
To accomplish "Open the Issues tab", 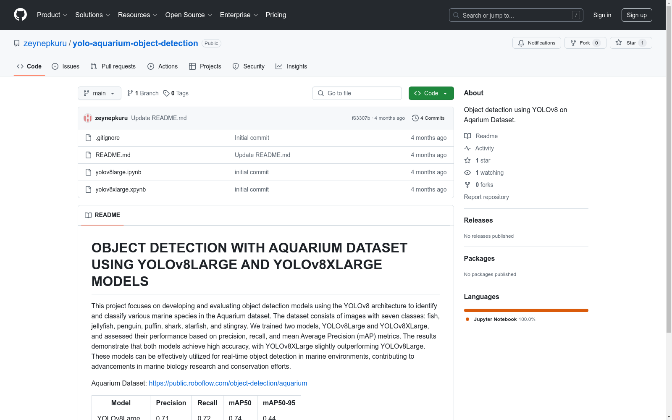I will (66, 66).
